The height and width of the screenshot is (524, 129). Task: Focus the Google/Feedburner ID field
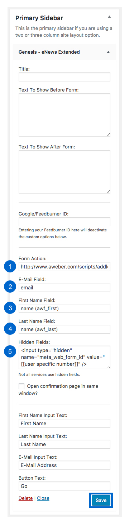point(64,222)
